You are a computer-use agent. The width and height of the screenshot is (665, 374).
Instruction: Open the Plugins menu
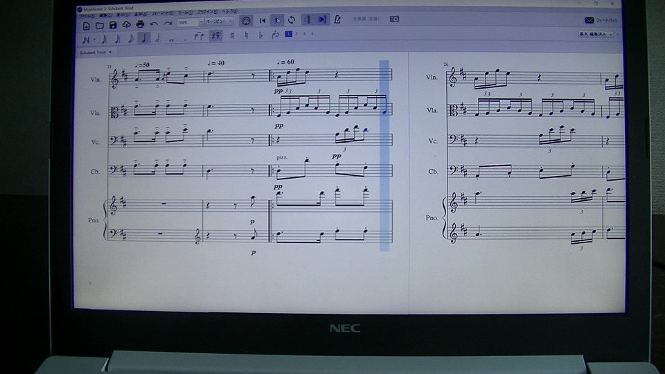point(208,12)
